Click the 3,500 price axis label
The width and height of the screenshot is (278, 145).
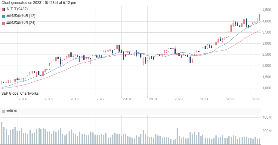[267, 32]
